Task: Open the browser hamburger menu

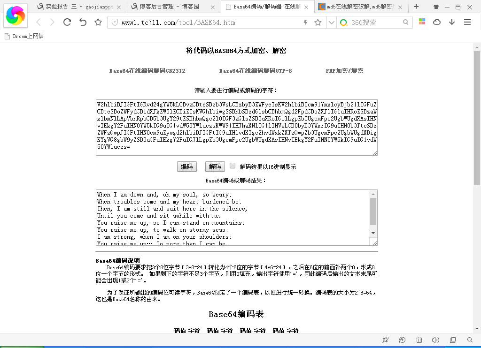Action: 467,22
